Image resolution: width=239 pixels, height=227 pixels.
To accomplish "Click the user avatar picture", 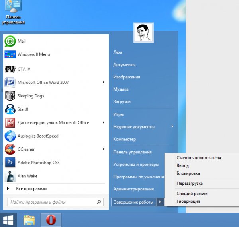I will [x=143, y=33].
